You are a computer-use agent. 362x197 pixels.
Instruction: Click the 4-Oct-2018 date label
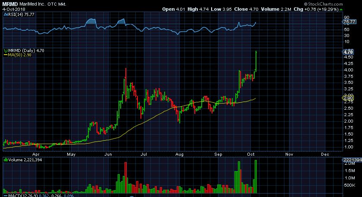click(14, 9)
